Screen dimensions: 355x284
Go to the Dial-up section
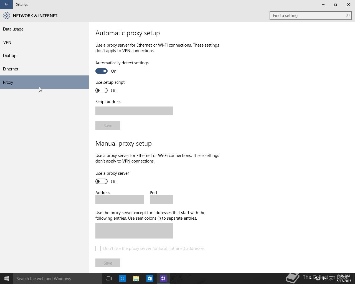click(44, 55)
